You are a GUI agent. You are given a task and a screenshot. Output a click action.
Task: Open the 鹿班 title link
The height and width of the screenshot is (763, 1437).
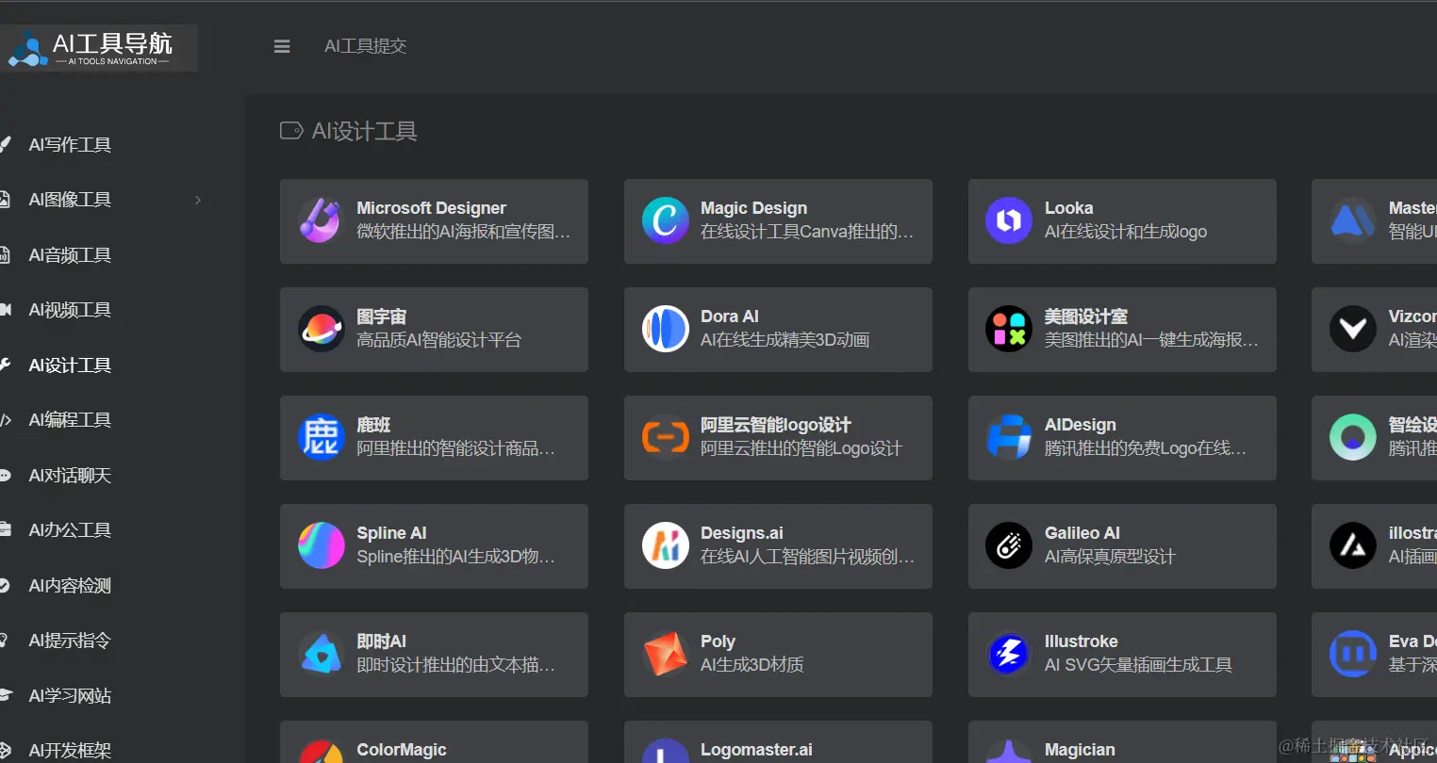tap(373, 425)
